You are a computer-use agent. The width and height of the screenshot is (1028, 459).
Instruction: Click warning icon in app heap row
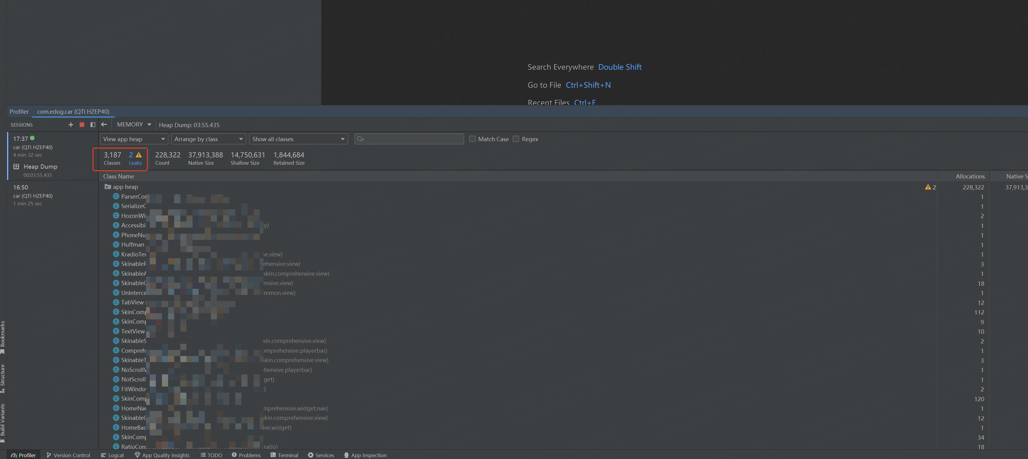click(x=927, y=187)
